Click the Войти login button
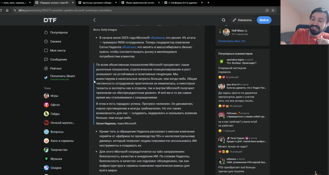Image resolution: width=329 pixels, height=175 pixels. pyautogui.click(x=264, y=20)
